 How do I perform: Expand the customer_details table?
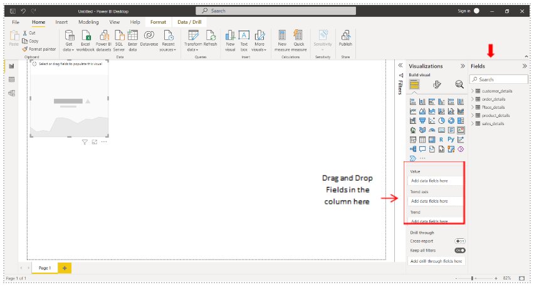point(473,91)
